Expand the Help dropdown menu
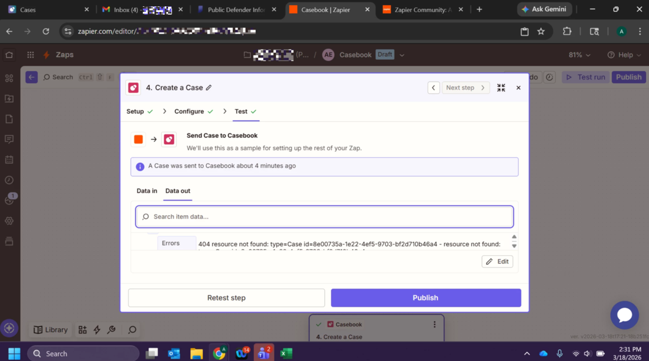 (x=624, y=55)
